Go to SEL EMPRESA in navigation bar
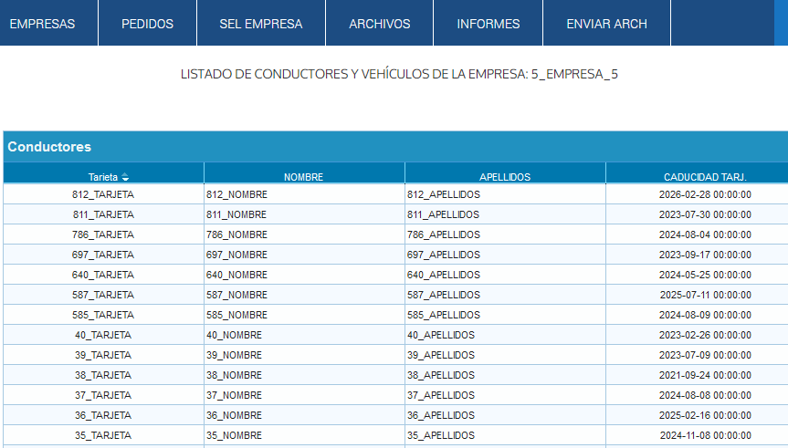The height and width of the screenshot is (448, 788). point(260,24)
